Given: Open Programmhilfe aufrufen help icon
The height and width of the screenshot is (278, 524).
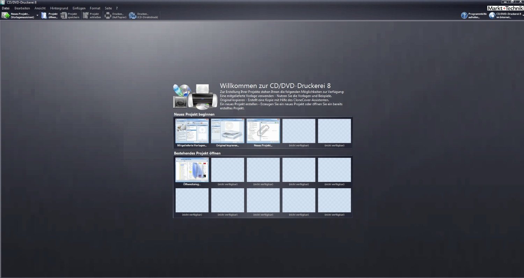Looking at the screenshot, I should tap(464, 15).
